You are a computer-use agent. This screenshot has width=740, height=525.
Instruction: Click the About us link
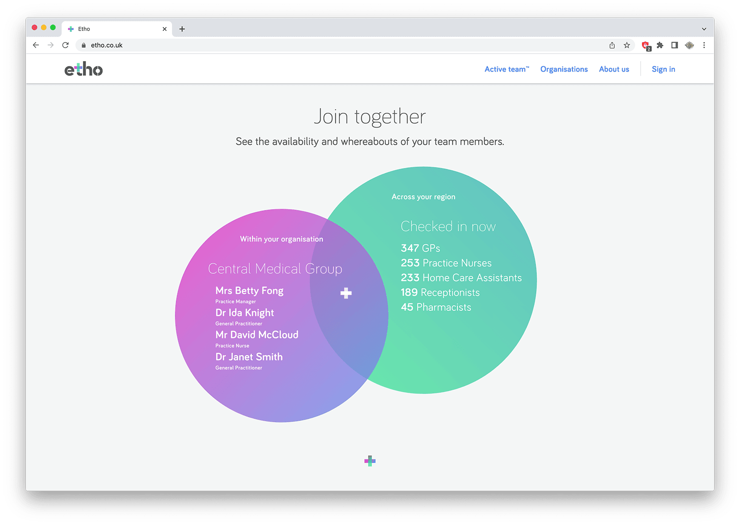[614, 69]
